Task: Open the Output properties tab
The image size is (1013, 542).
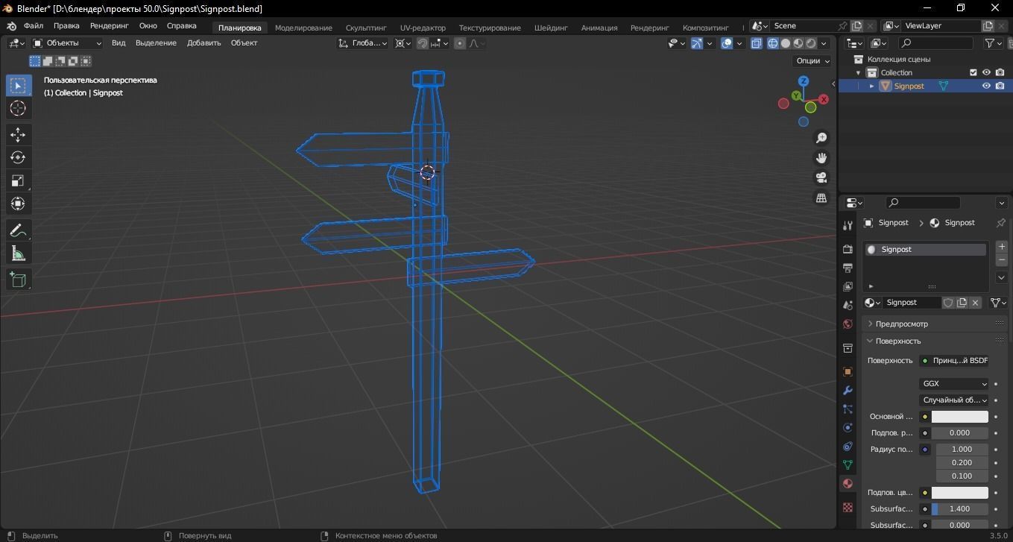Action: (848, 268)
